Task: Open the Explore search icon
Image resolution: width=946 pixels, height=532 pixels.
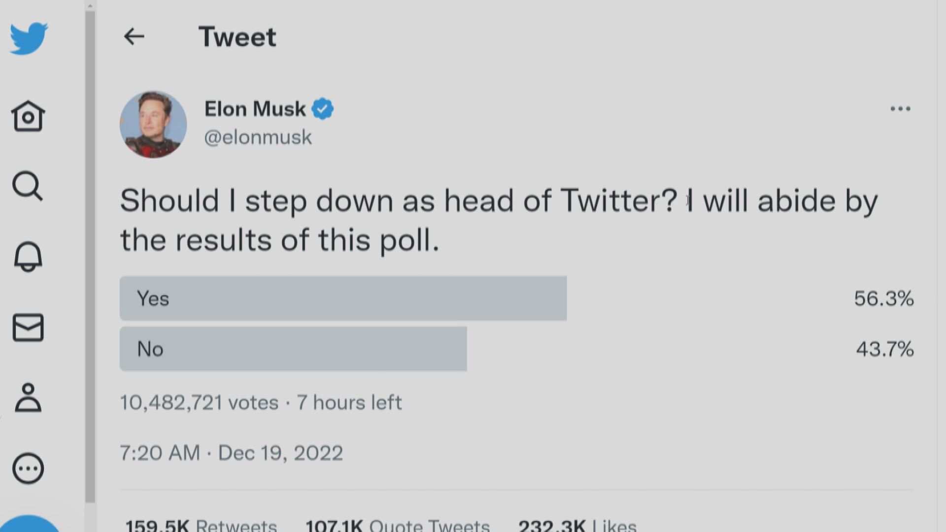Action: 28,186
